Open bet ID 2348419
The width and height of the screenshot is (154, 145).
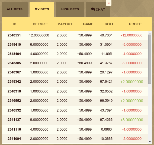click(x=14, y=45)
